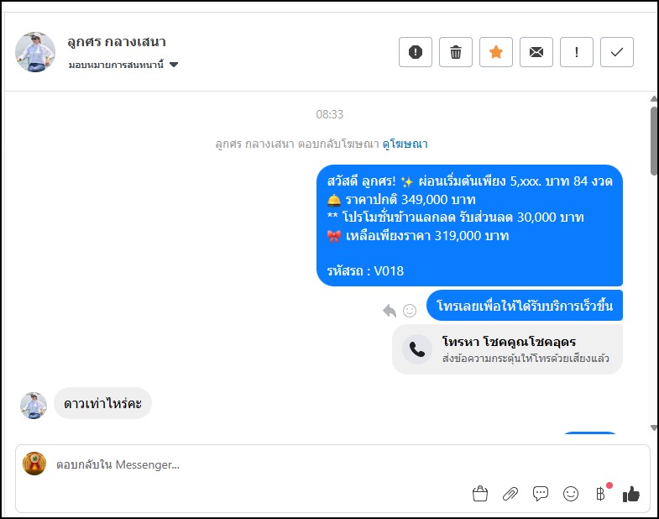The height and width of the screenshot is (519, 659).
Task: Click sender avatar next to ดาวเท่าไหร่คะ
Action: (34, 406)
